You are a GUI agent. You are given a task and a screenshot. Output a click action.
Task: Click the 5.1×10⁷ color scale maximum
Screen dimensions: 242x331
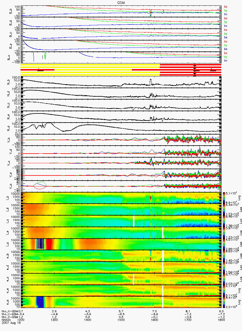pyautogui.click(x=231, y=193)
